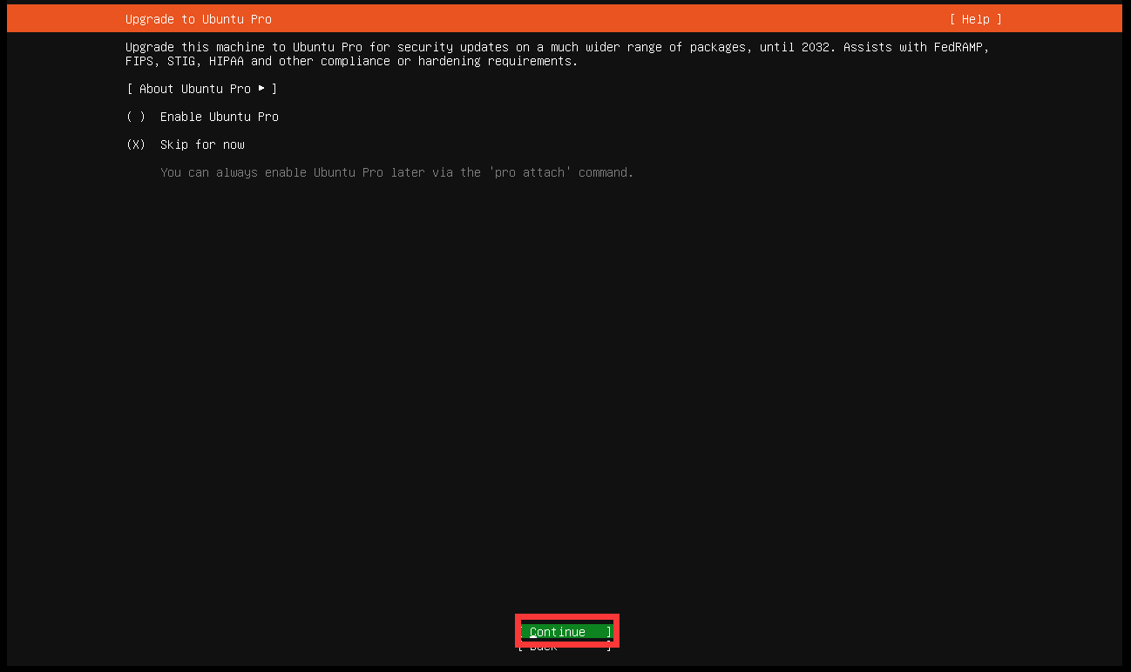This screenshot has width=1131, height=672.
Task: Open the Help menu in the header
Action: pos(975,19)
